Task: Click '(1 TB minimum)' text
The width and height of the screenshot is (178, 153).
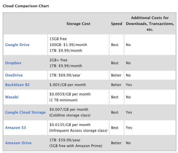Action: (x=63, y=100)
